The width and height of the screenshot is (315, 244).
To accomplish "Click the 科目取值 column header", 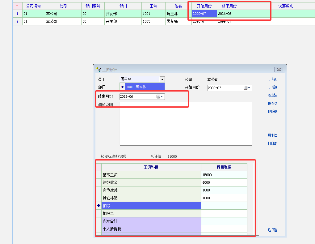I will click(x=224, y=167).
